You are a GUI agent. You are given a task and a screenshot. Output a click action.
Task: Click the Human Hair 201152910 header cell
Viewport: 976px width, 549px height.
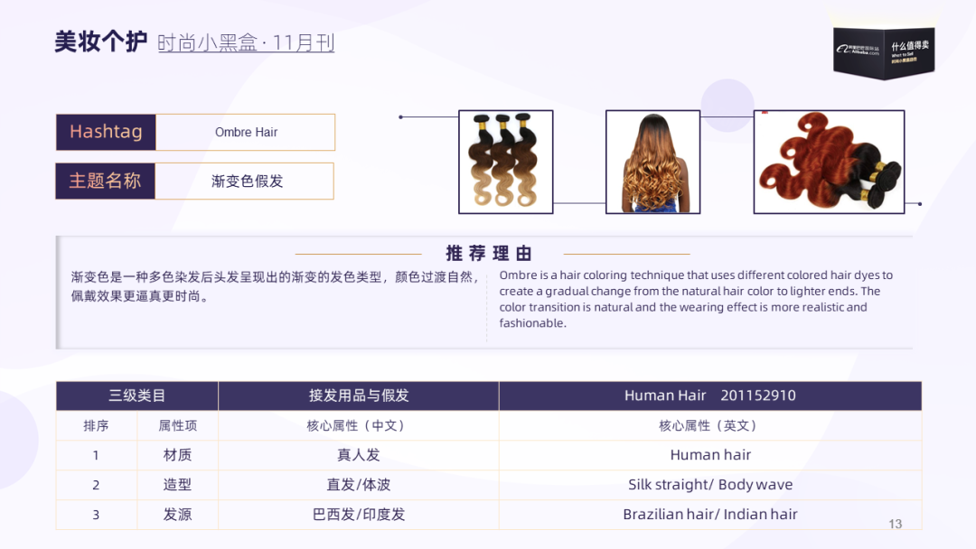[710, 395]
